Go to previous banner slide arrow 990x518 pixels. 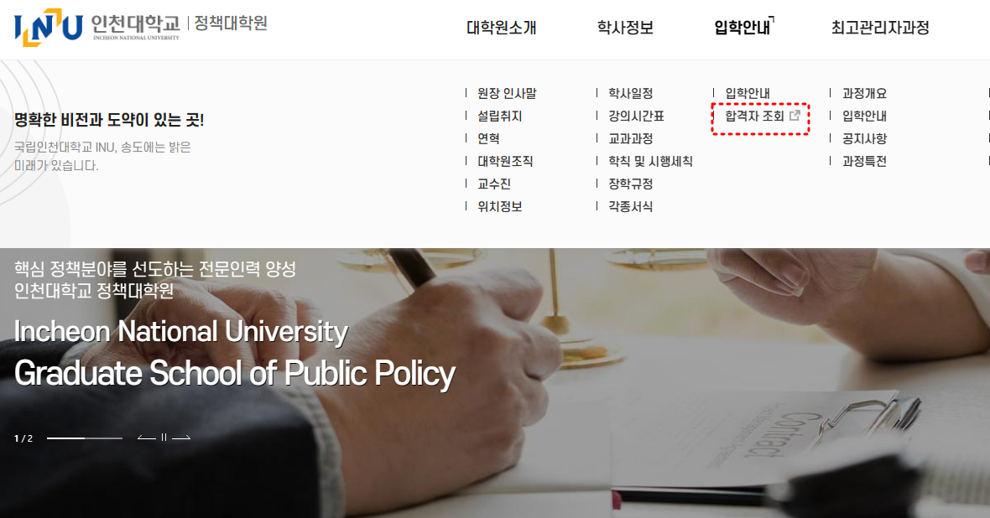coord(147,438)
